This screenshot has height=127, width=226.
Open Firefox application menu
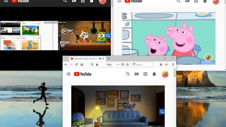pyautogui.click(x=173, y=65)
